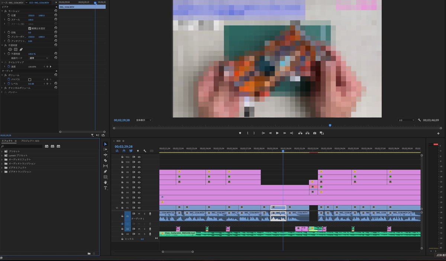The height and width of the screenshot is (261, 446).
Task: Click effects search field
Action: click(x=21, y=146)
